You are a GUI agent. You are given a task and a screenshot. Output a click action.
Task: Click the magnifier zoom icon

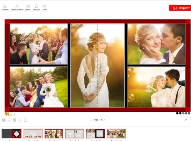[x=9, y=120]
